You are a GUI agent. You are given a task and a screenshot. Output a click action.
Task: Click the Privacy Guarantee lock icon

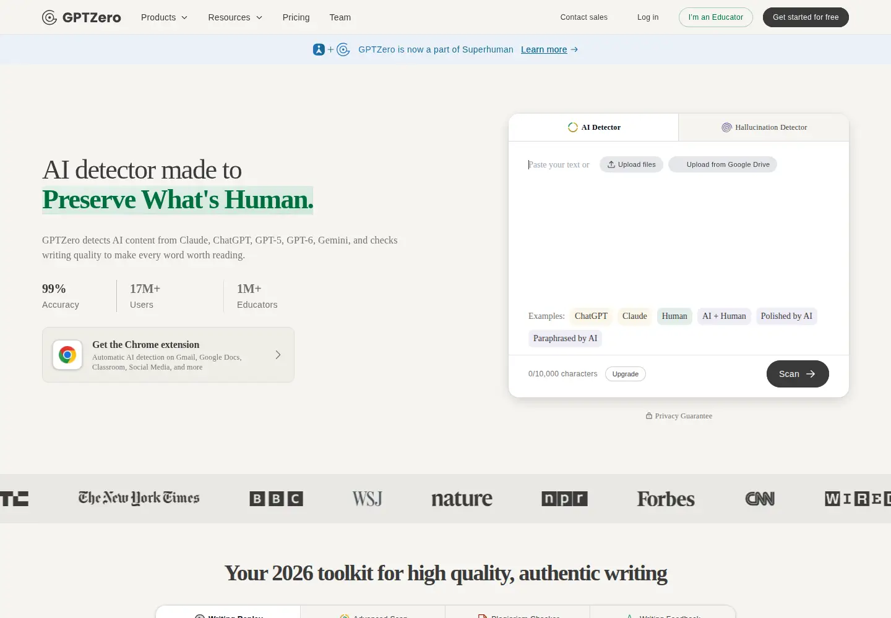coord(649,416)
